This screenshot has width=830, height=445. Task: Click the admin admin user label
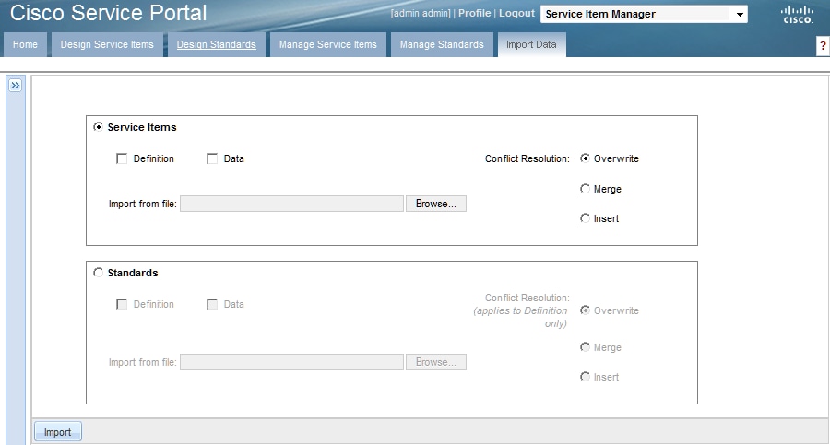click(x=421, y=13)
